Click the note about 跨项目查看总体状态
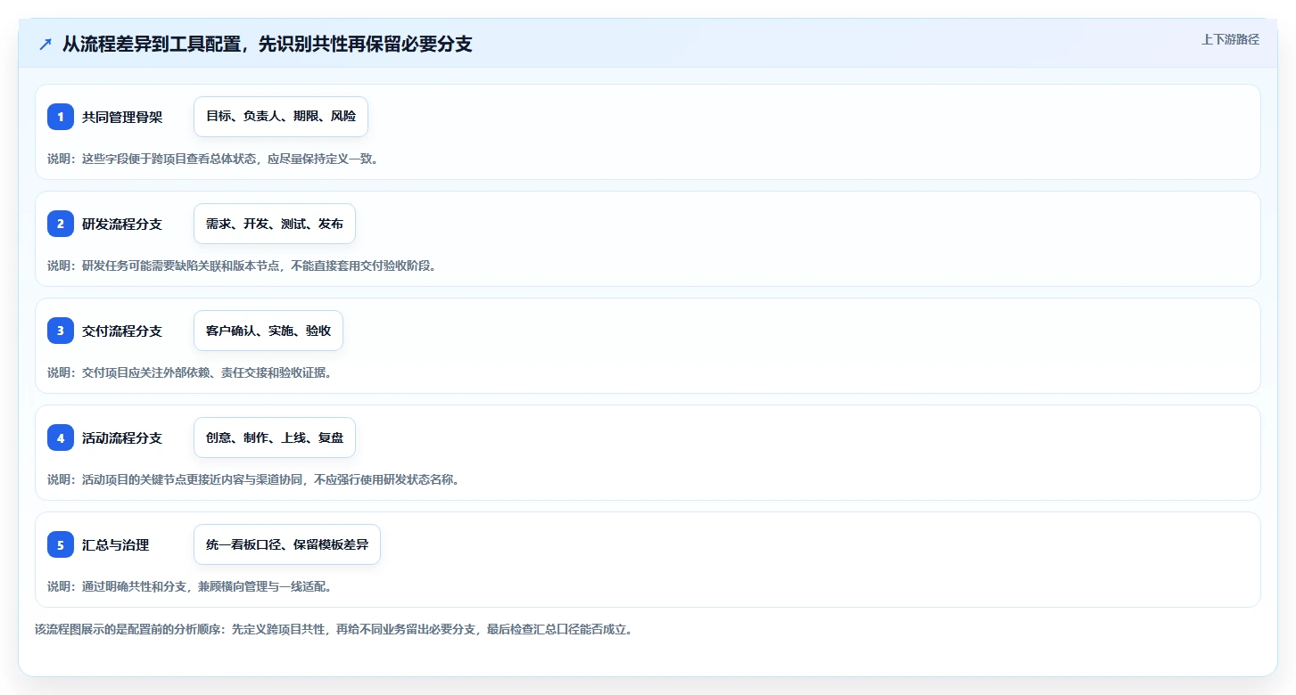Viewport: 1296px width, 695px height. (x=213, y=159)
